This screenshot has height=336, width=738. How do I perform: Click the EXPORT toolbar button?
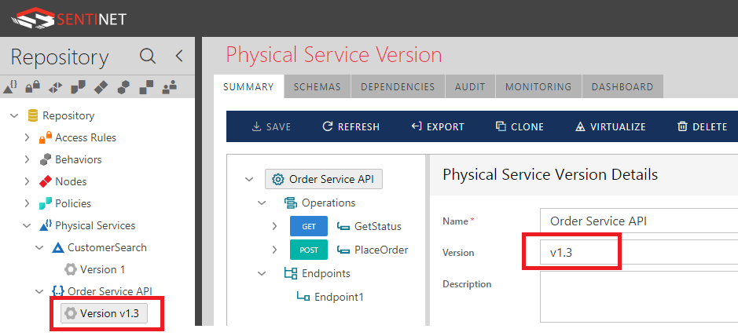(x=437, y=127)
